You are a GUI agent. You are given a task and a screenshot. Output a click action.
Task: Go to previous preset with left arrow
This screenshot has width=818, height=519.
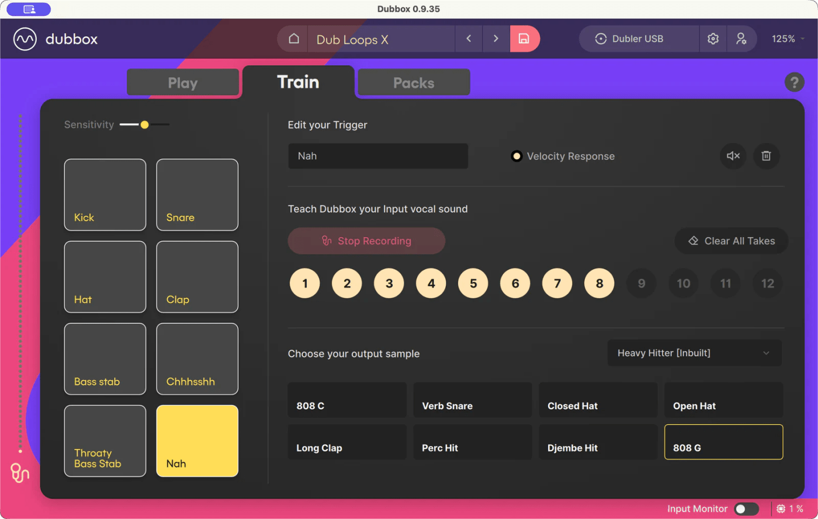[469, 39]
